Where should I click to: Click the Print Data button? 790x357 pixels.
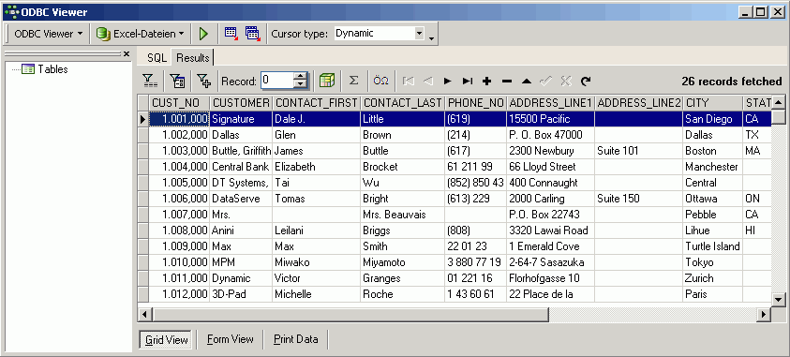tap(296, 339)
